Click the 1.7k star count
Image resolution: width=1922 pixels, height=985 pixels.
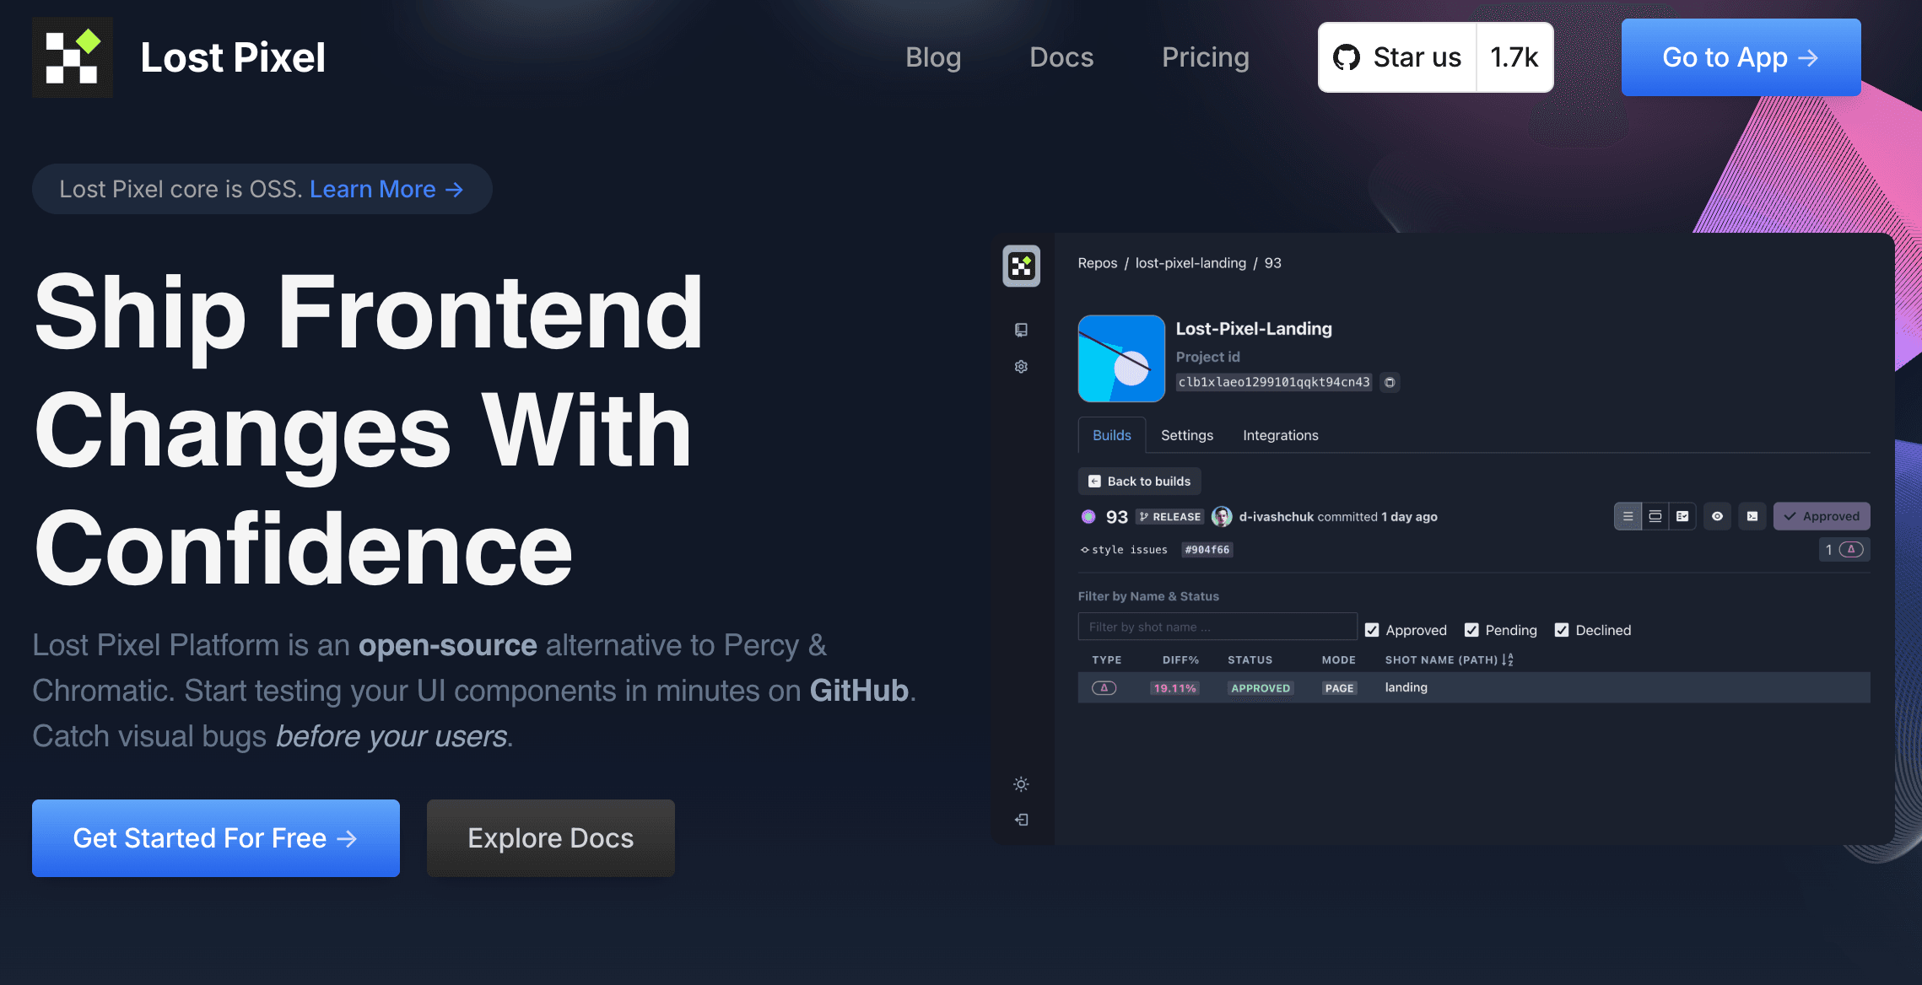(x=1514, y=57)
